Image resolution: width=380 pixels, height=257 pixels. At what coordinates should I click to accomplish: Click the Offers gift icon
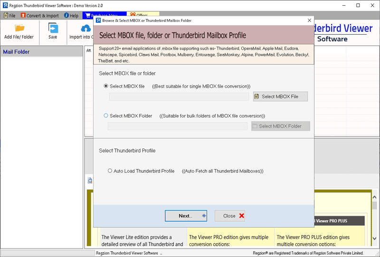(x=133, y=15)
